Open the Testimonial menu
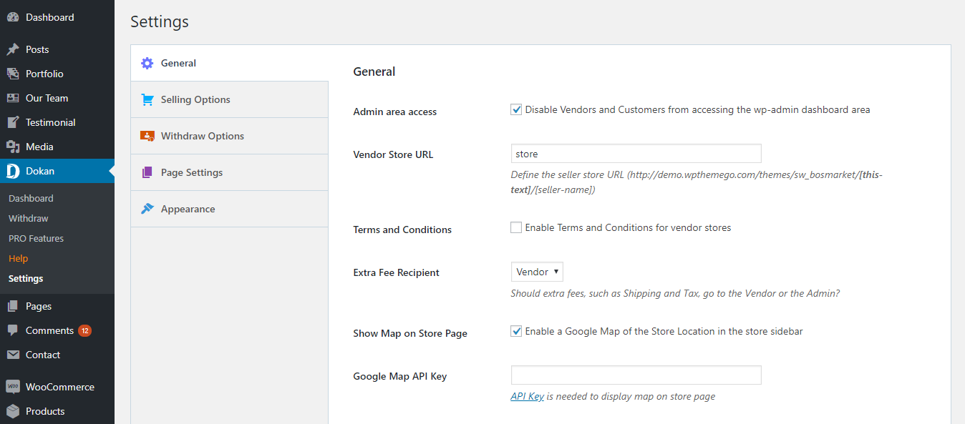Screen dimensions: 965x424 coord(57,122)
